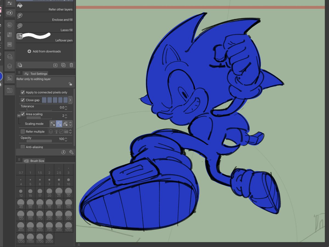The width and height of the screenshot is (329, 247).
Task: Select brush size 25
Action: click(x=59, y=193)
